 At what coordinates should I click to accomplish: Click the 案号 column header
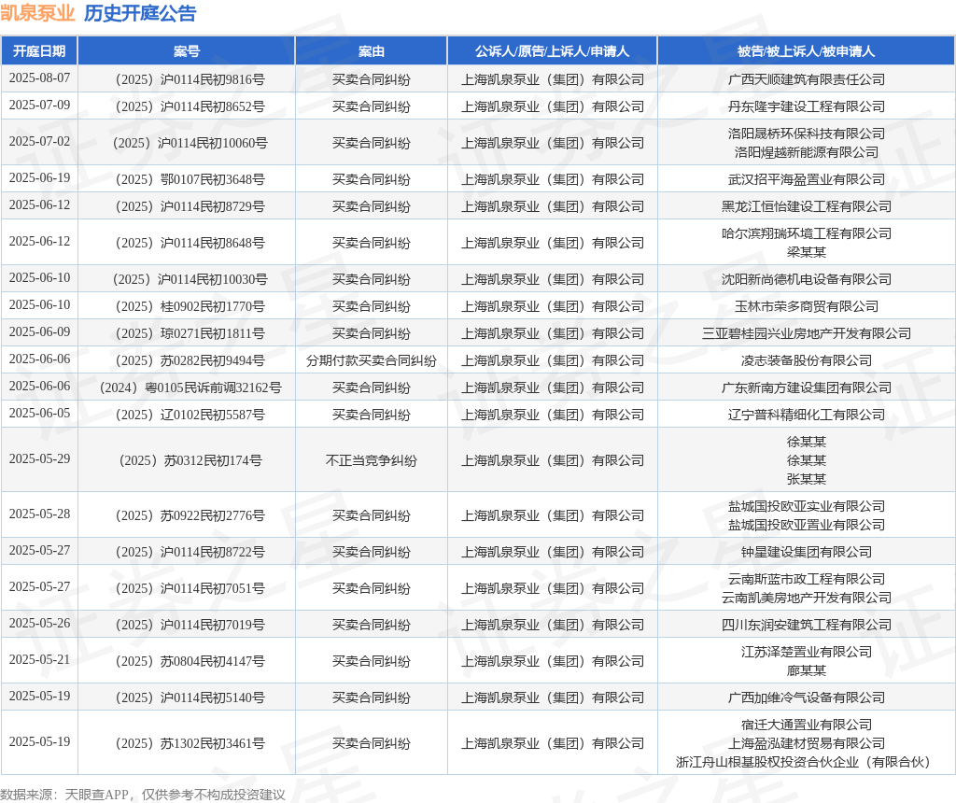[187, 51]
